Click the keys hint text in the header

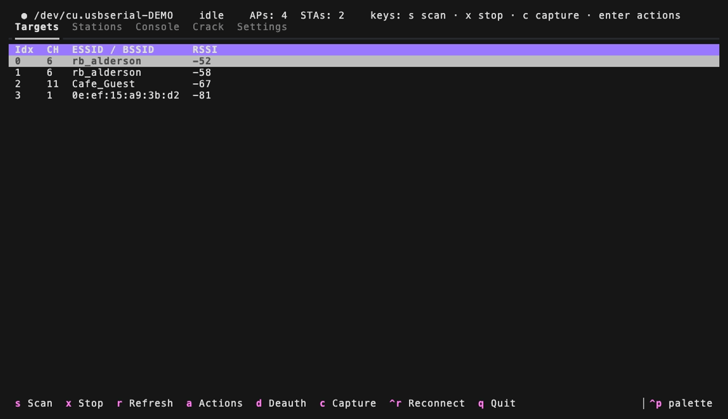tap(525, 15)
